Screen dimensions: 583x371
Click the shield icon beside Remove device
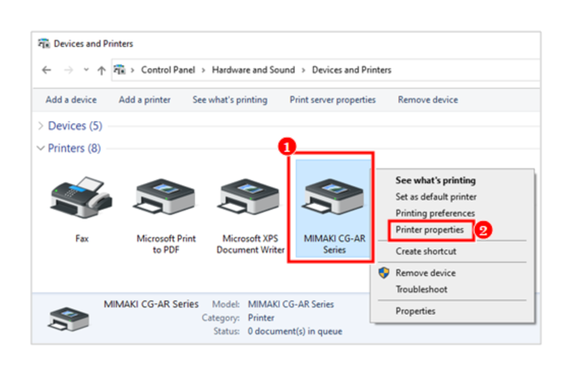tap(384, 273)
